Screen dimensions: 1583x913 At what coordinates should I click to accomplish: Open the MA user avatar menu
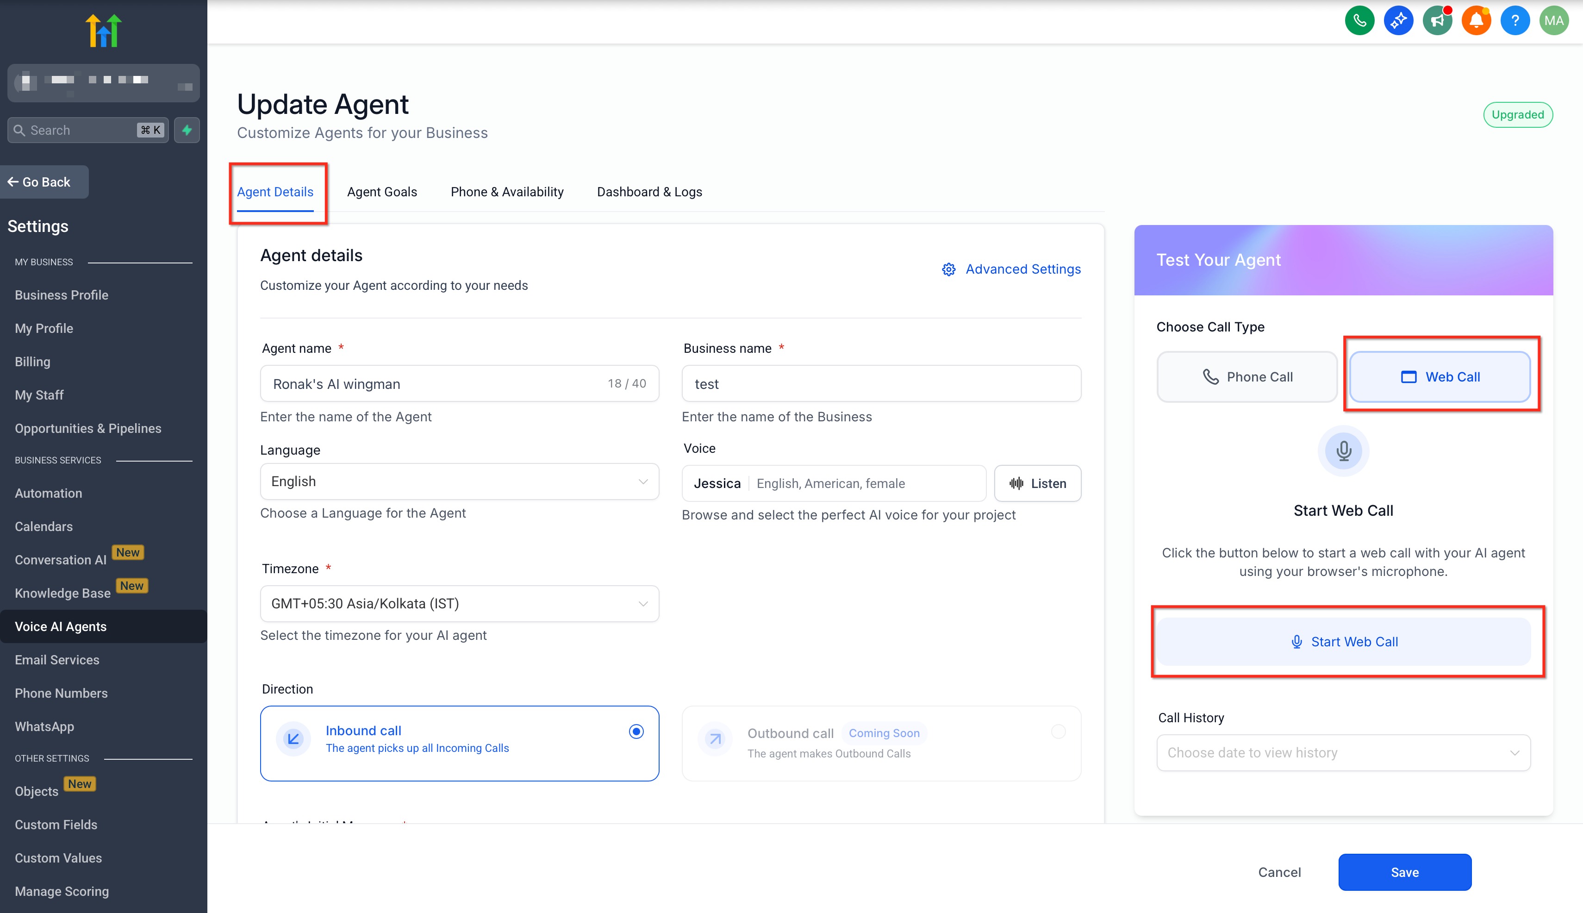coord(1553,21)
